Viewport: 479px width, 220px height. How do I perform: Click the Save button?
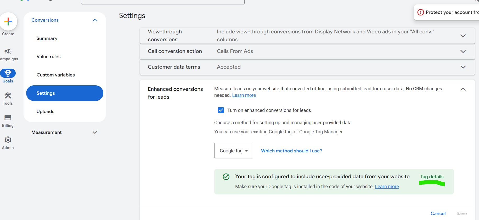(461, 213)
